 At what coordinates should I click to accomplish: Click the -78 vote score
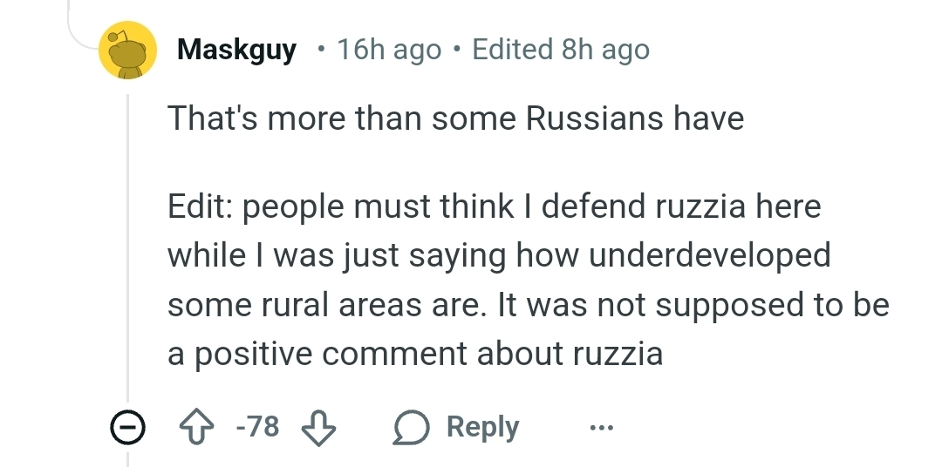click(x=257, y=427)
